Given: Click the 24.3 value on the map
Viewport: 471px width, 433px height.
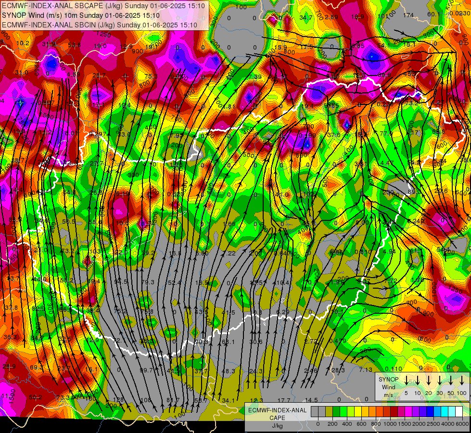Looking at the screenshot, I should (x=256, y=371).
